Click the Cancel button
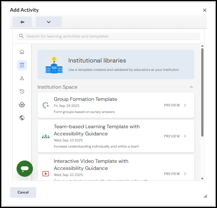The height and width of the screenshot is (208, 217). pos(23,192)
